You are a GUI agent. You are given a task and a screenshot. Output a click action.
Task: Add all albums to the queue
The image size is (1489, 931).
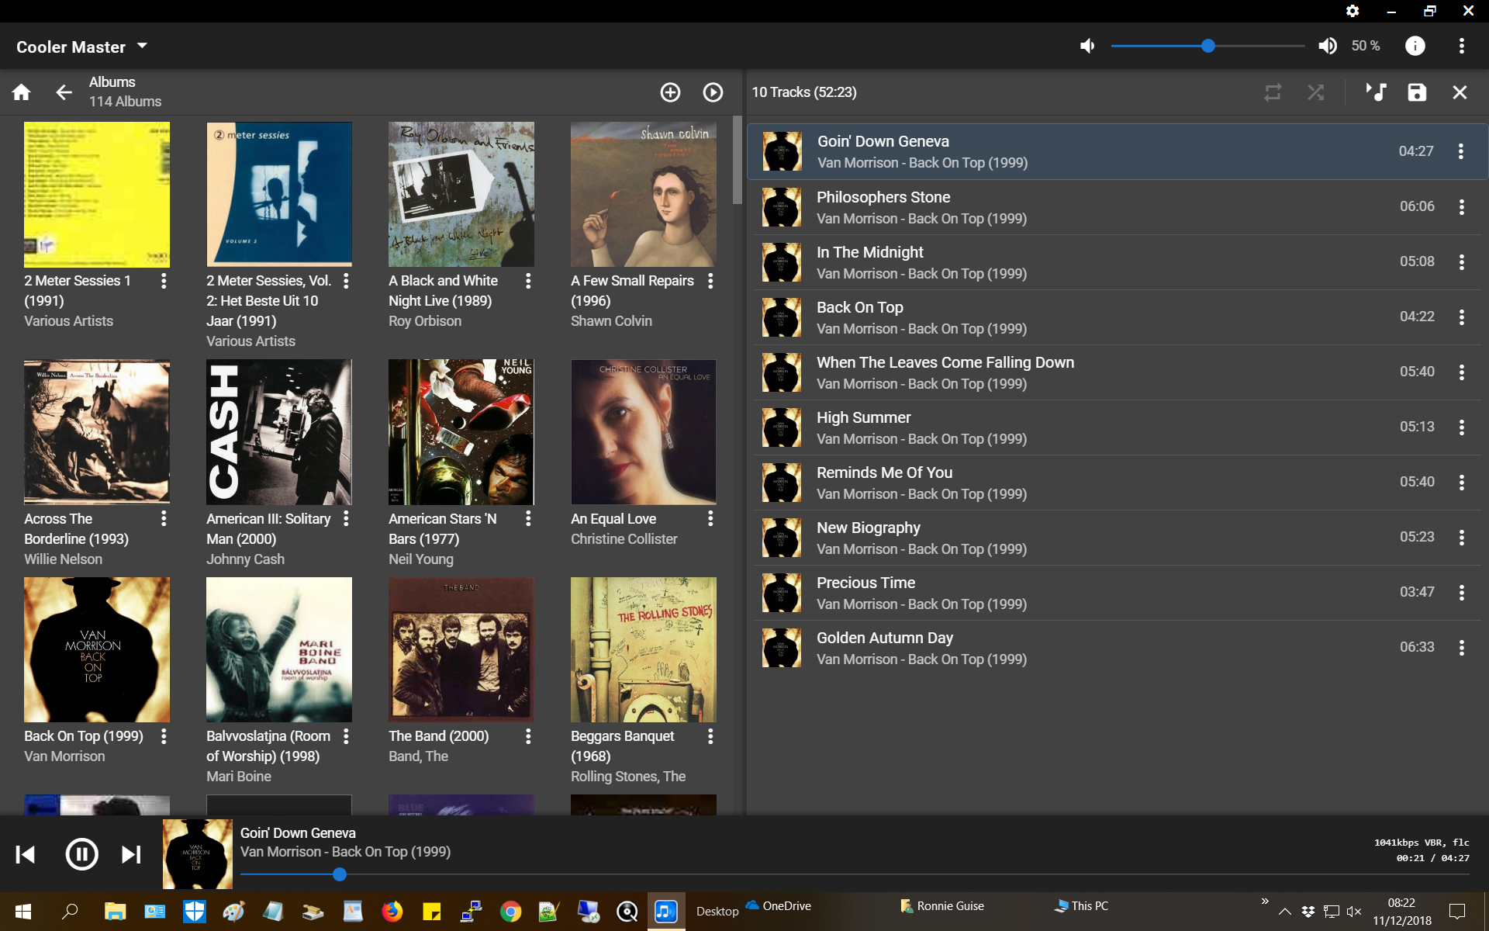point(670,92)
